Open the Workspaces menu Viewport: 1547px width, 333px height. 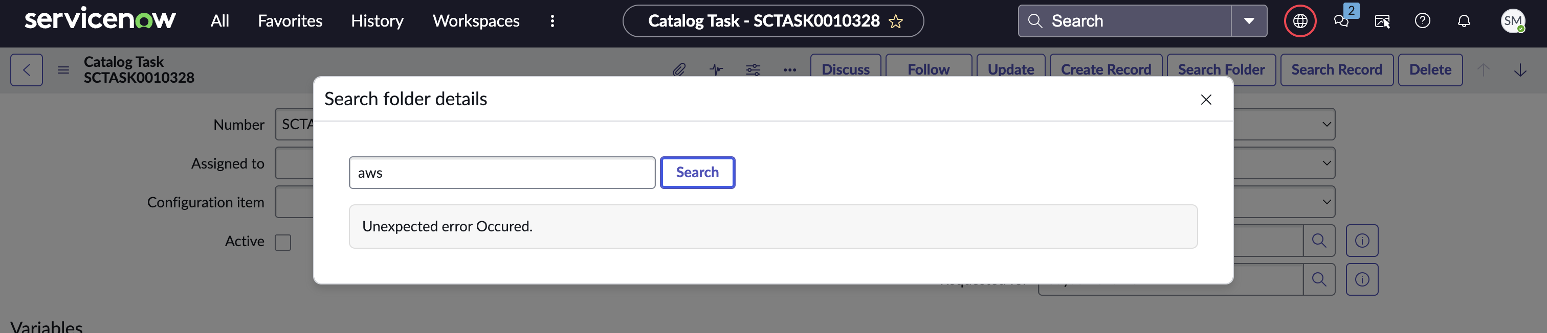tap(476, 21)
